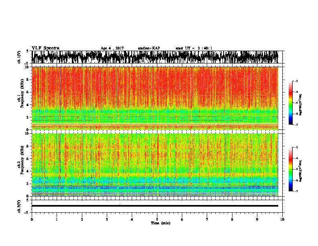Click the ch.2 color scale bar

pyautogui.click(x=290, y=169)
